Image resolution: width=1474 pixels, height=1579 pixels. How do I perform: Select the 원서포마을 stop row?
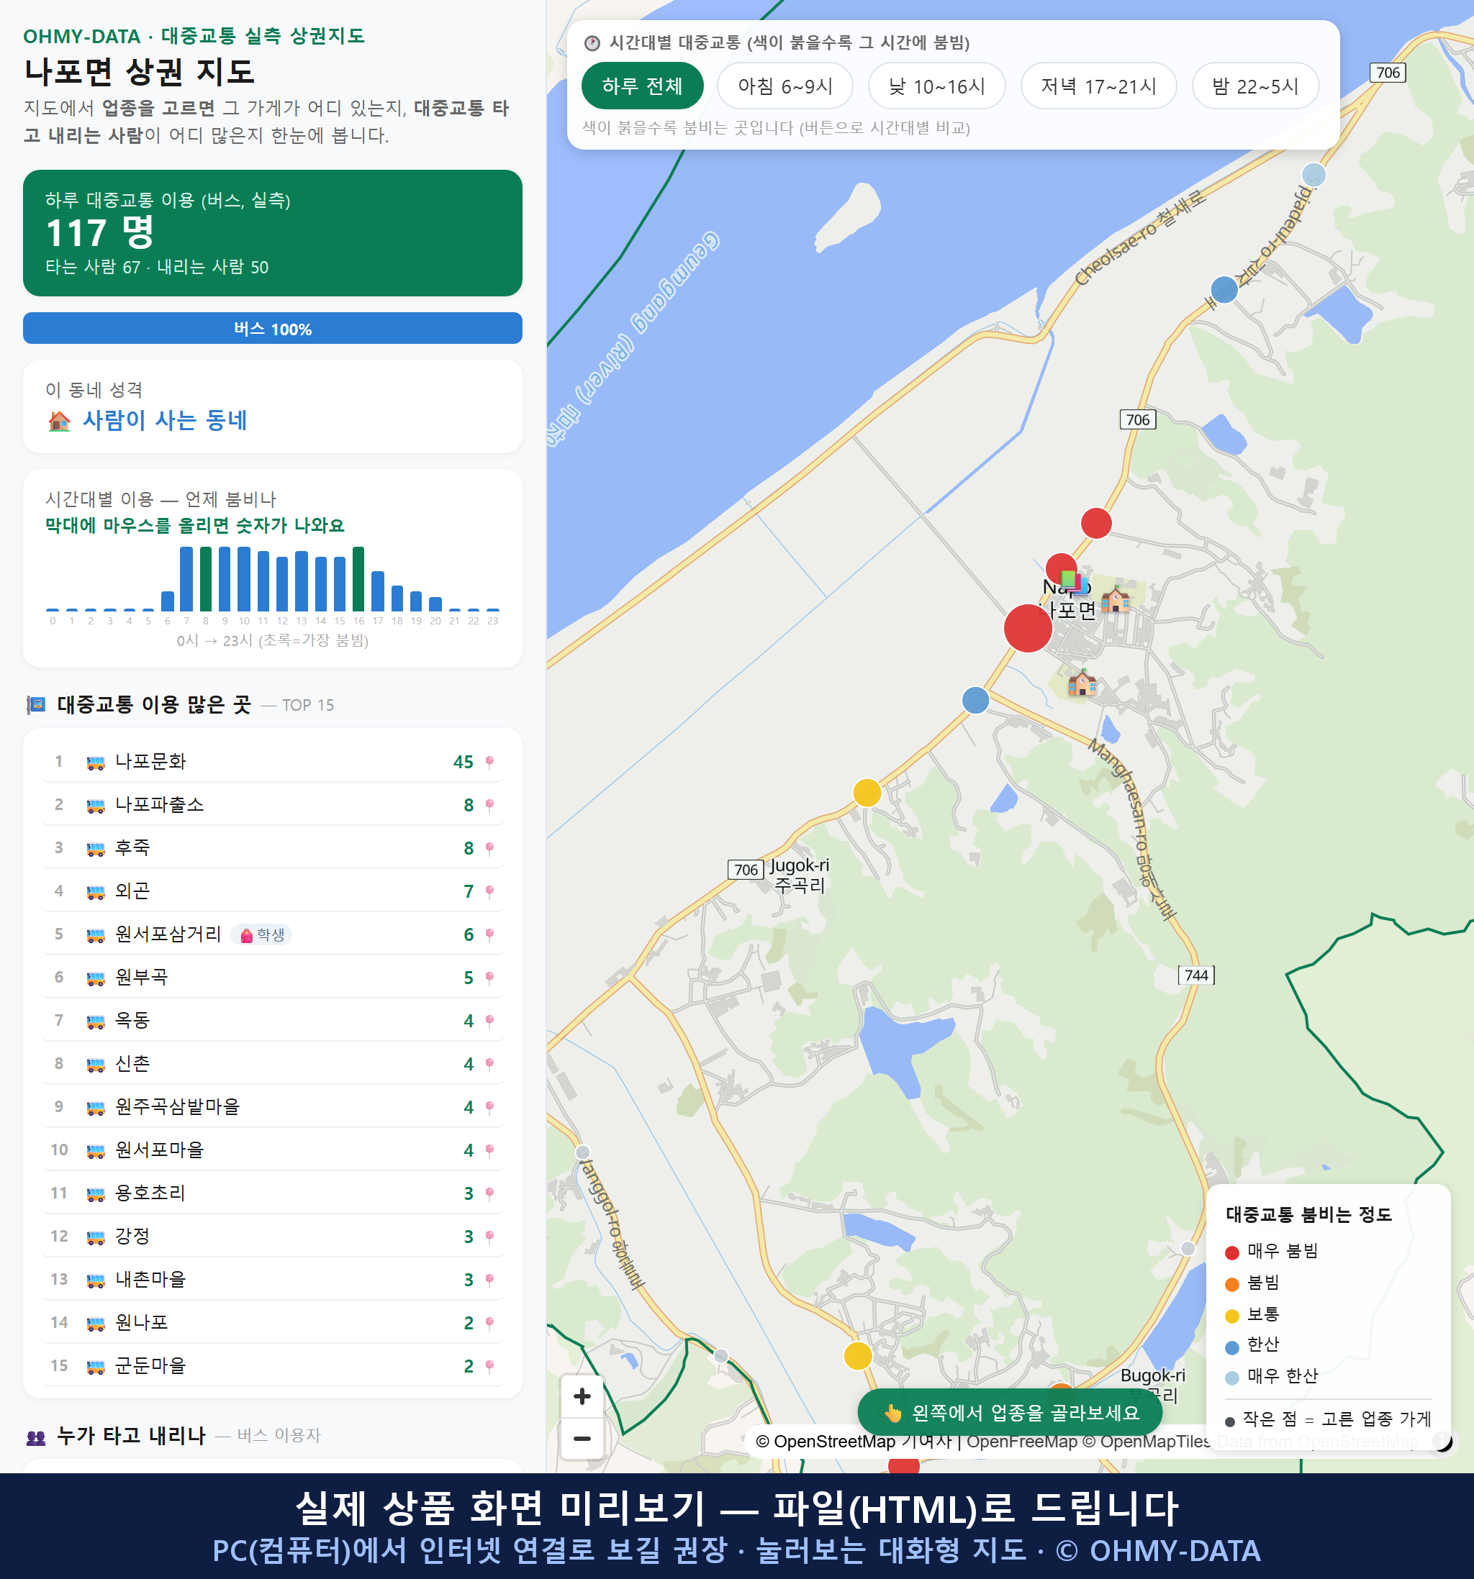(272, 1150)
